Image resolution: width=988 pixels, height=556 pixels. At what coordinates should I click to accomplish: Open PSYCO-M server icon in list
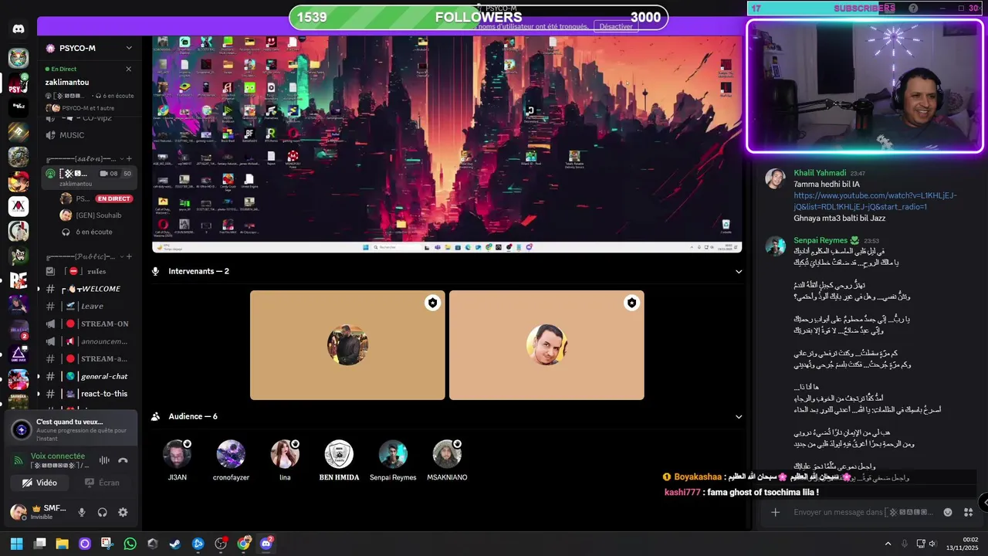coord(19,83)
